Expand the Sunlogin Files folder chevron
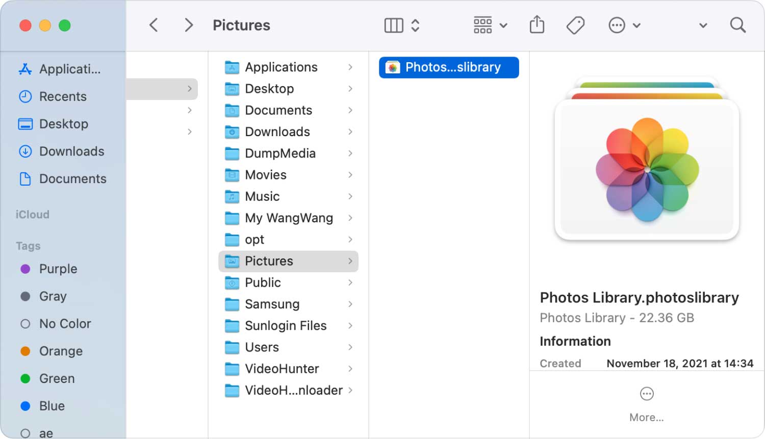Screen dimensions: 765x439 (x=350, y=325)
